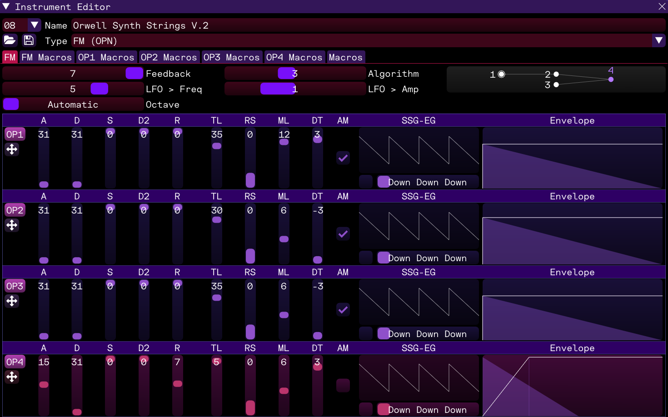Open the instrument number 08 dropdown
The image size is (668, 417).
[x=34, y=25]
